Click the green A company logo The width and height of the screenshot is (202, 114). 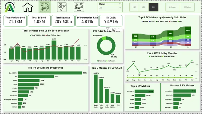coord(10,7)
